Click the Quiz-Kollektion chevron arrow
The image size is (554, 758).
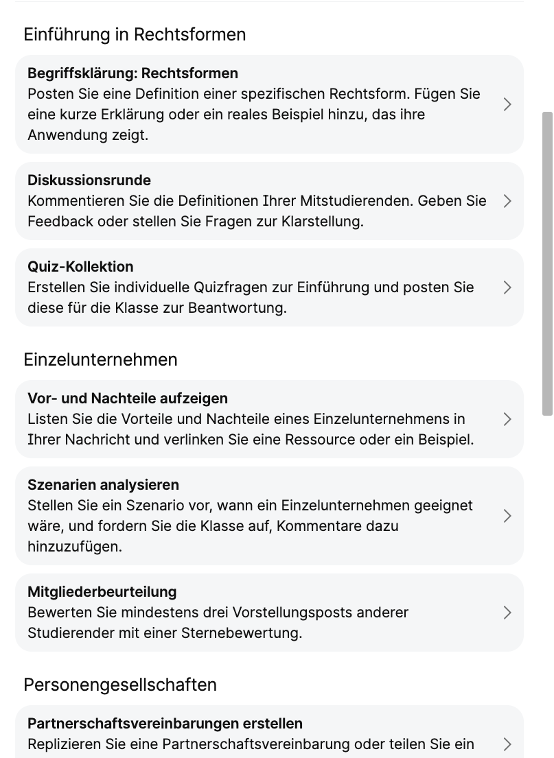507,287
